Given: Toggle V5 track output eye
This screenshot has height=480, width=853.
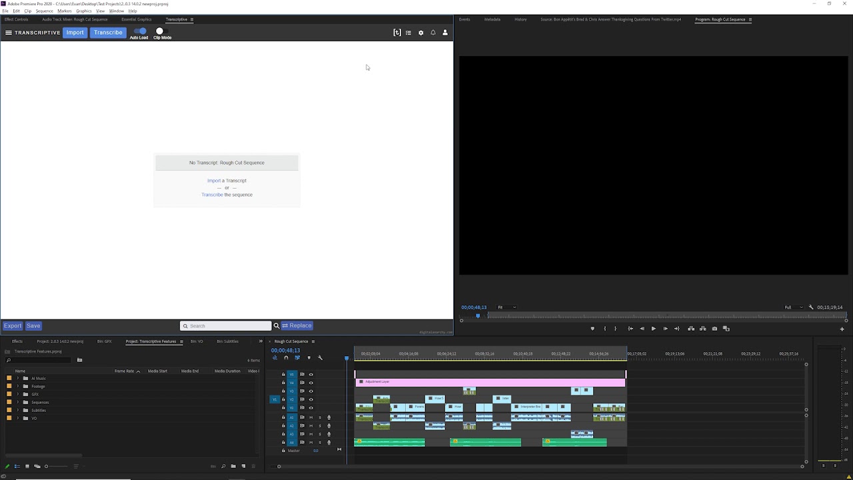Looking at the screenshot, I should click(x=311, y=375).
